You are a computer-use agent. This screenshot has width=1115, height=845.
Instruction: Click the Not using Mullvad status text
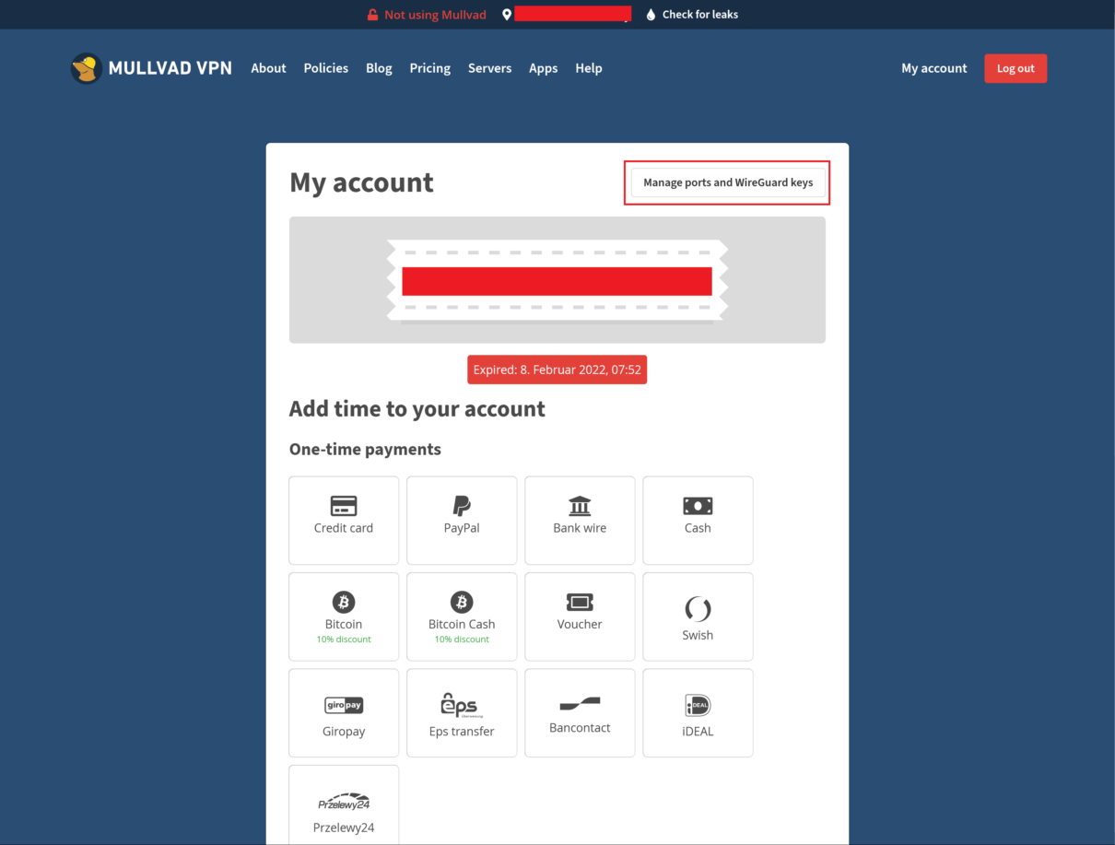(x=435, y=15)
